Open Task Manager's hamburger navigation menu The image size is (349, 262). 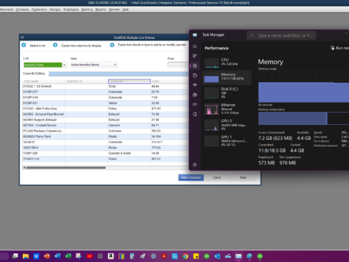click(195, 47)
